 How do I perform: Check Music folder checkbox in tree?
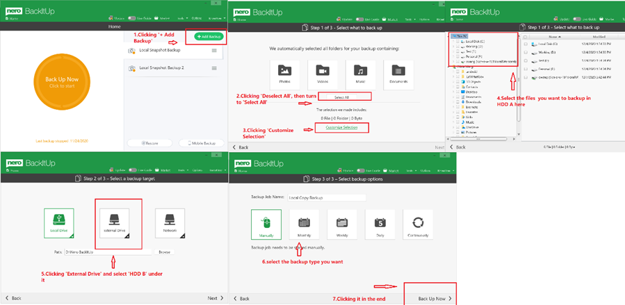coord(458,122)
